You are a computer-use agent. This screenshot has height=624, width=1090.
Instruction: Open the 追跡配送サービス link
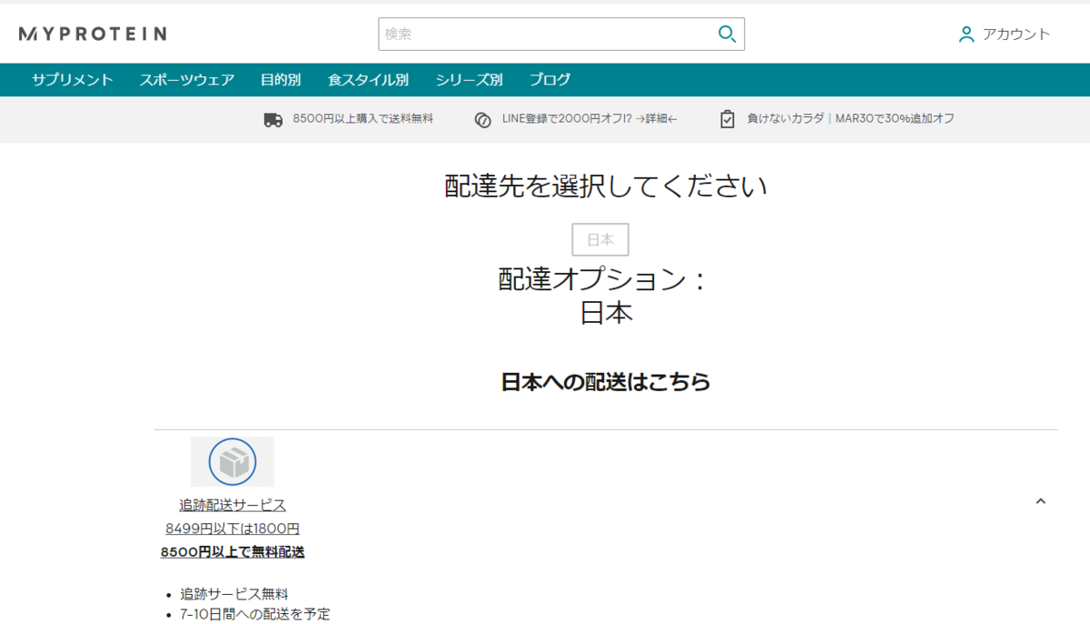[x=233, y=504]
